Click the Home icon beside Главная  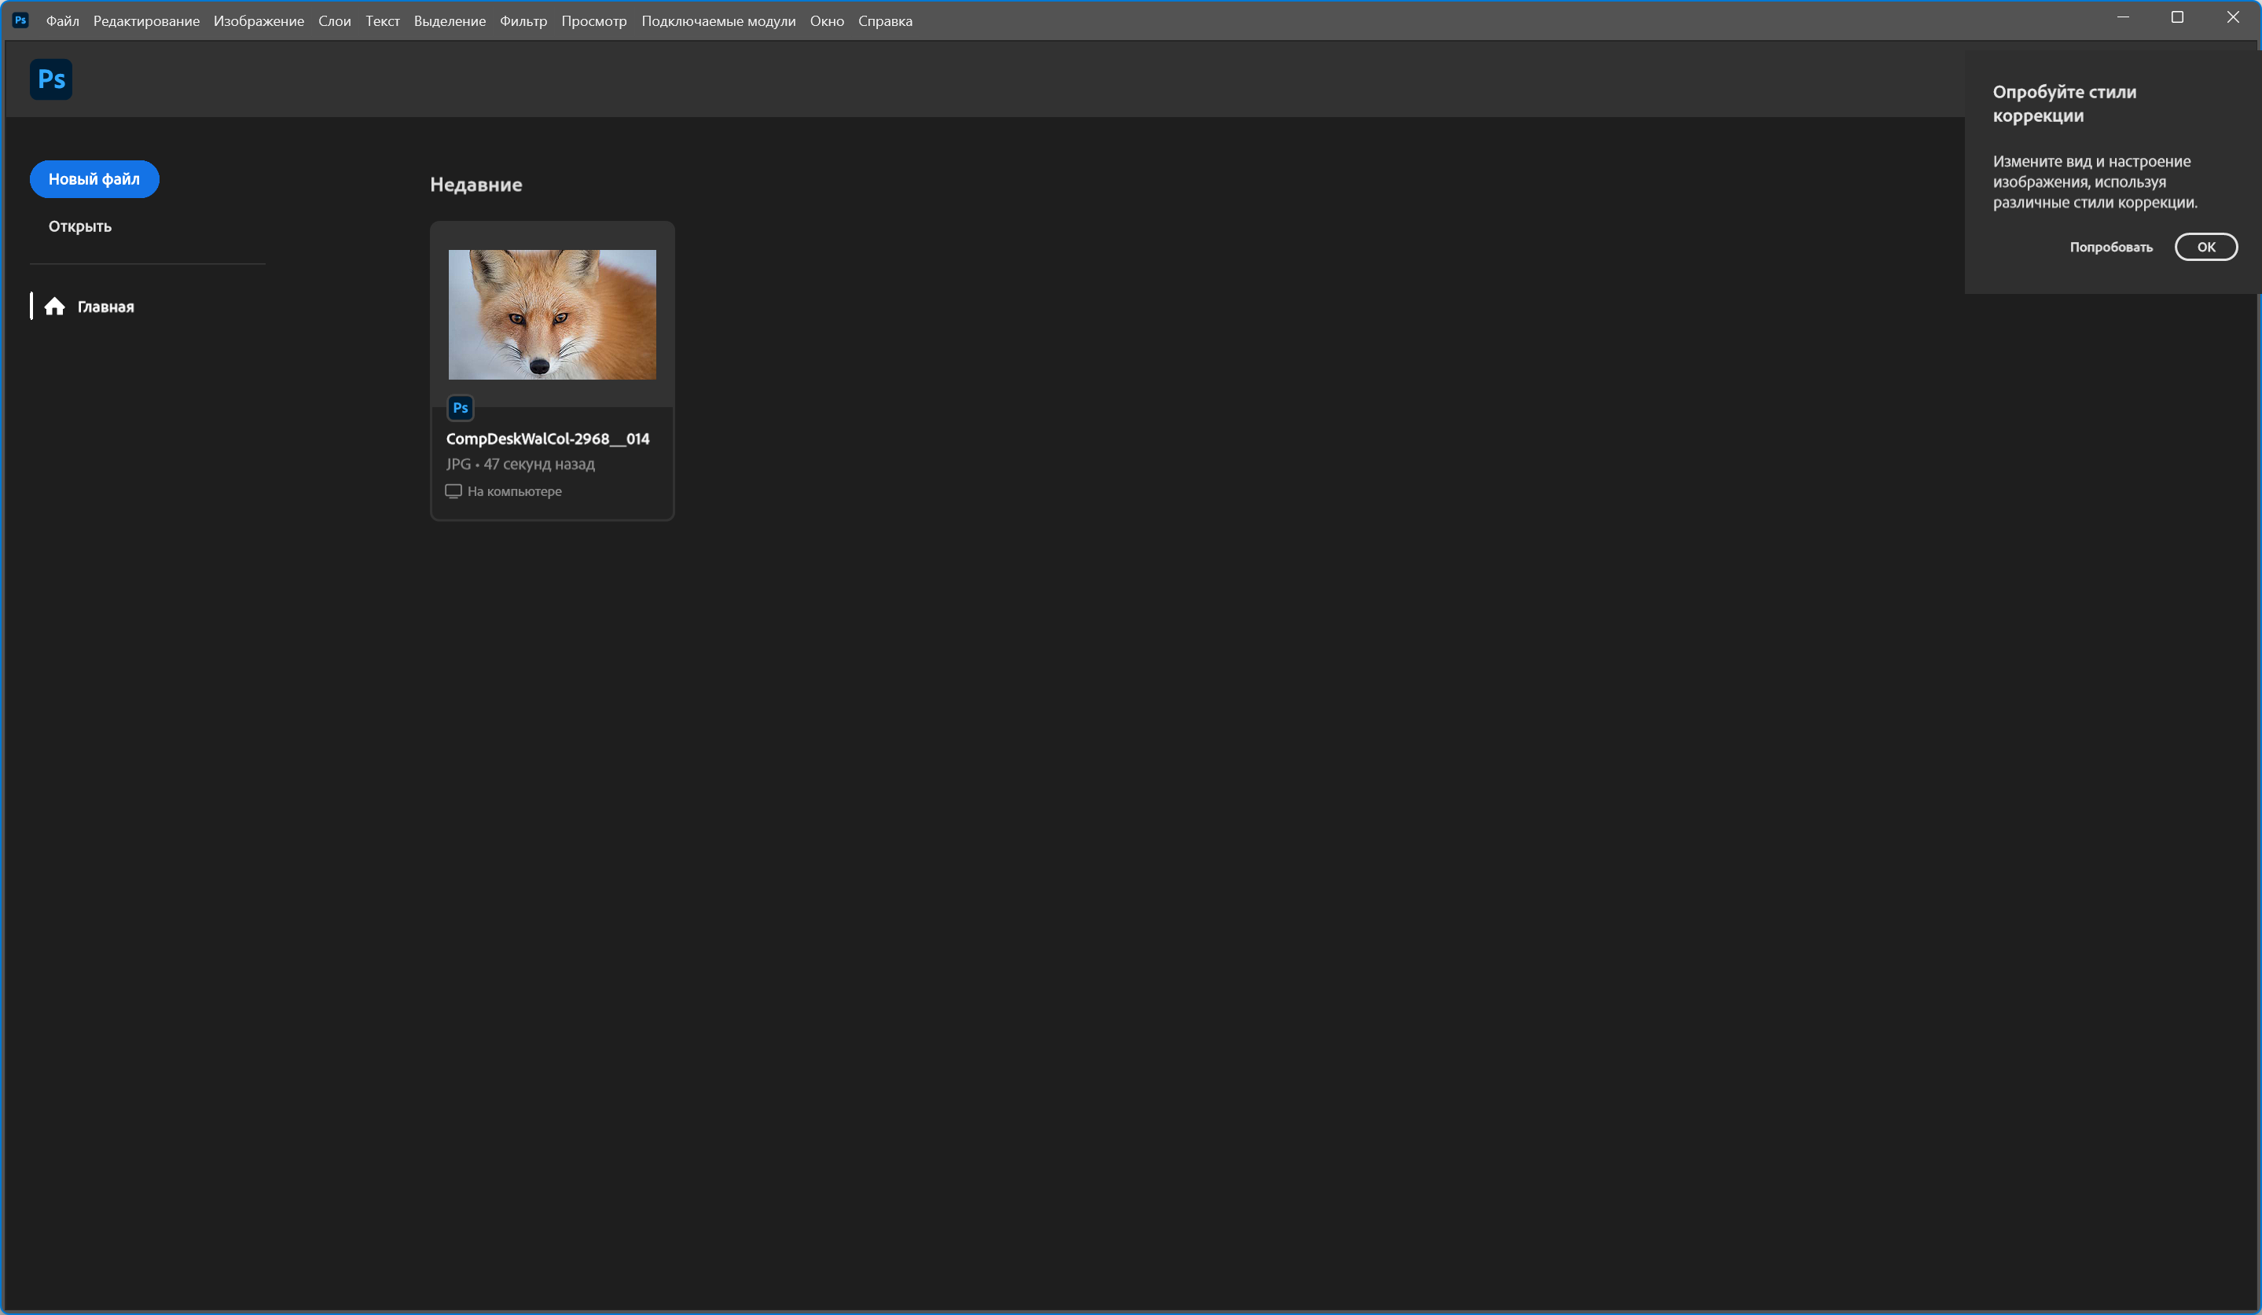(55, 307)
